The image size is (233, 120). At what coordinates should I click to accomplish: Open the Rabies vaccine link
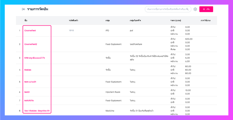pos(28,70)
